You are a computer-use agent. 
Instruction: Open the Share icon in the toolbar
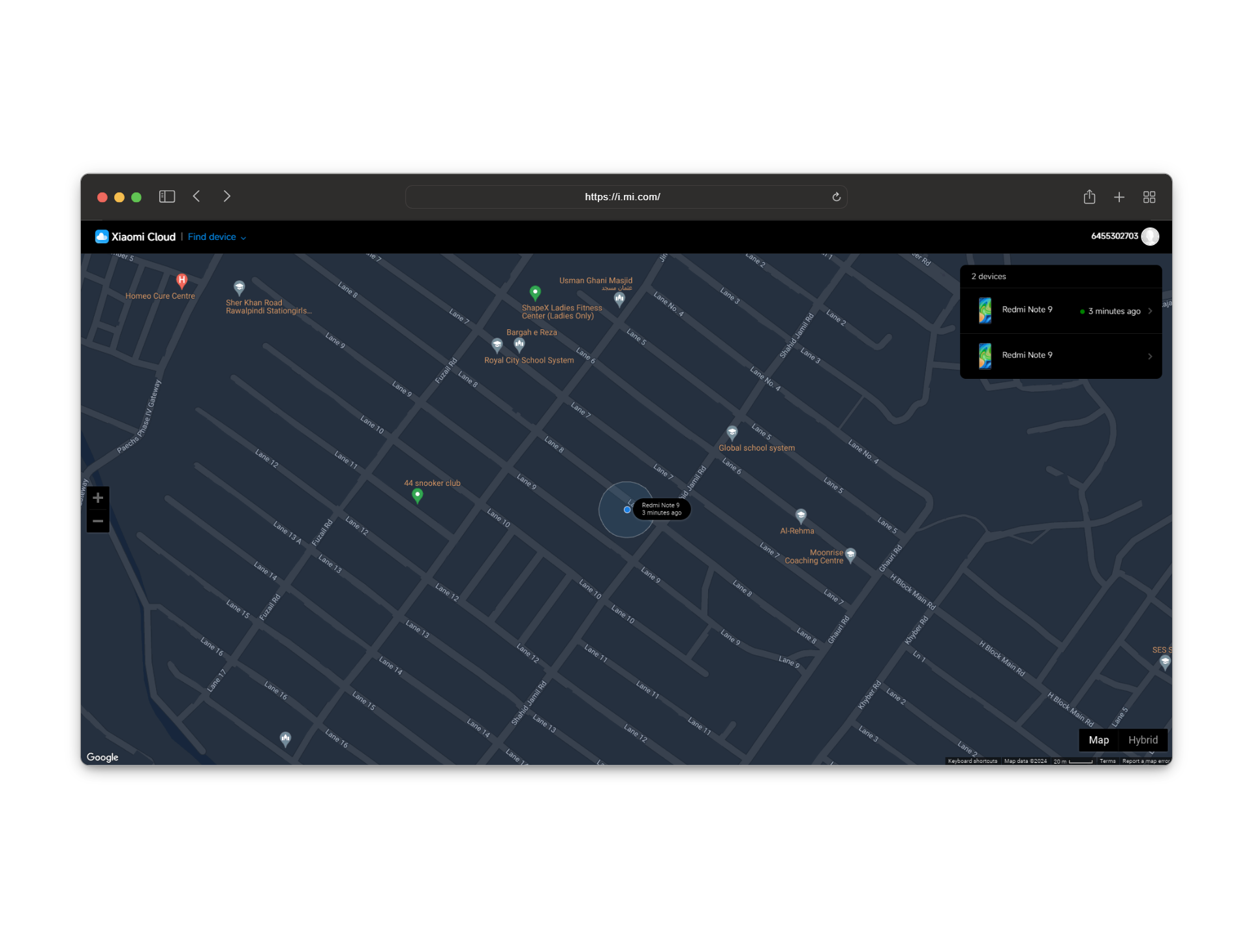pyautogui.click(x=1089, y=197)
